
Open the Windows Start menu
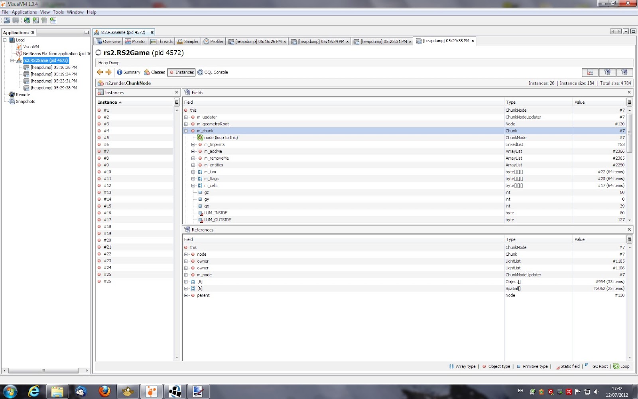pyautogui.click(x=10, y=391)
